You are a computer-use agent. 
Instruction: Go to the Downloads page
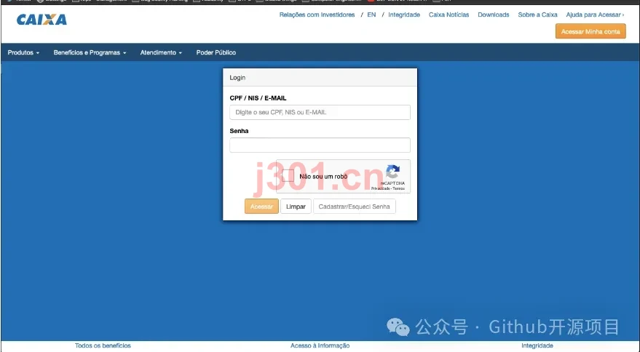click(494, 15)
